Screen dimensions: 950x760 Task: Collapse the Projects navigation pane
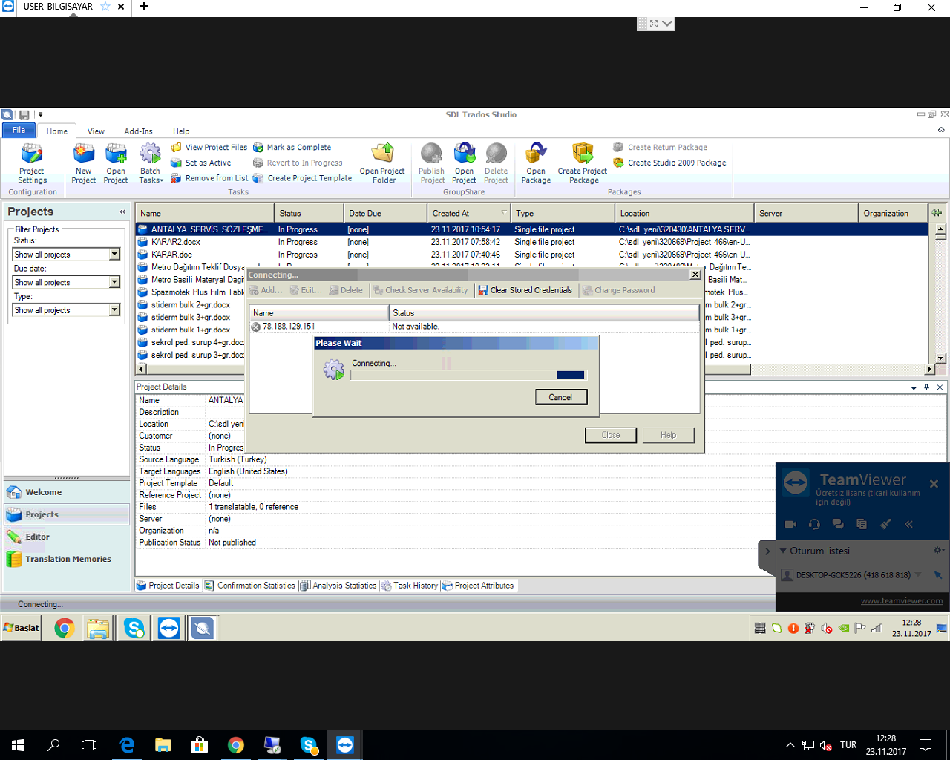coord(122,212)
